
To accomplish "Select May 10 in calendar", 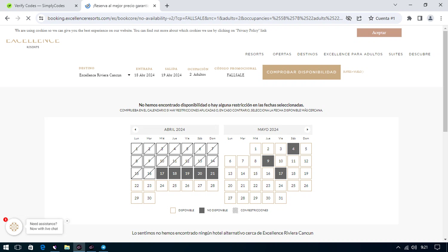I will tap(281, 161).
